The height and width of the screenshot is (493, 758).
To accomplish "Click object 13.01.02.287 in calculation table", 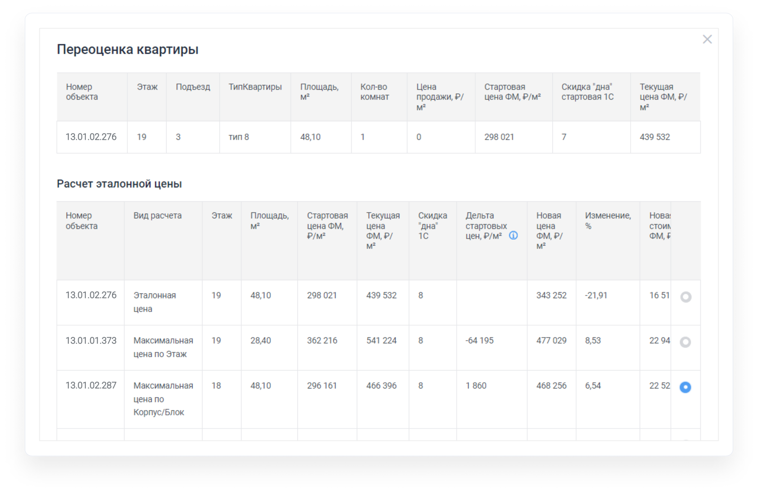I will click(x=91, y=386).
